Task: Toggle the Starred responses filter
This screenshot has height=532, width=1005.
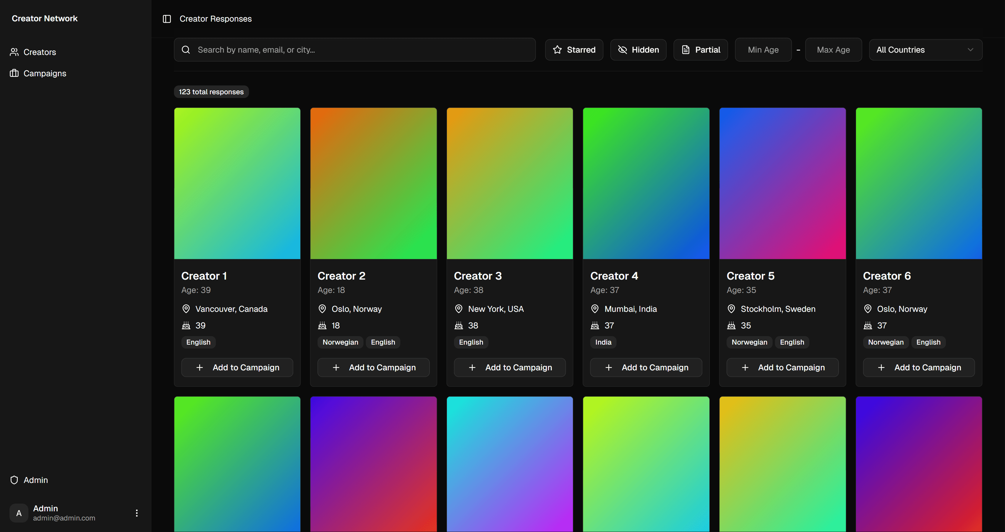Action: tap(574, 50)
